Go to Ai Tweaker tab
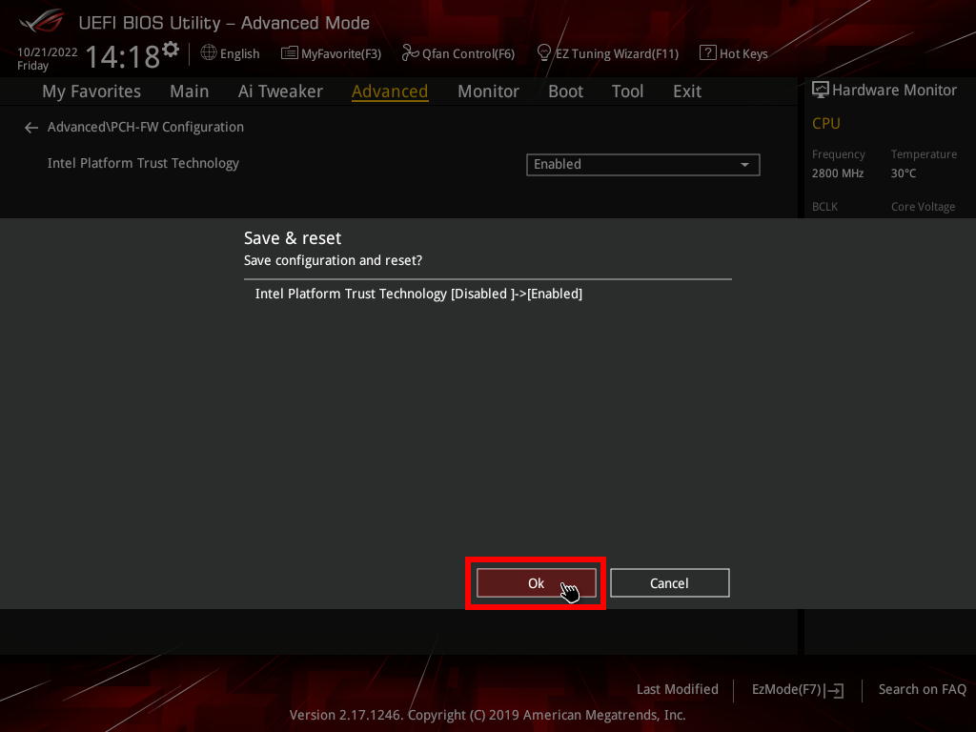Screen dimensions: 976x732 tap(280, 91)
